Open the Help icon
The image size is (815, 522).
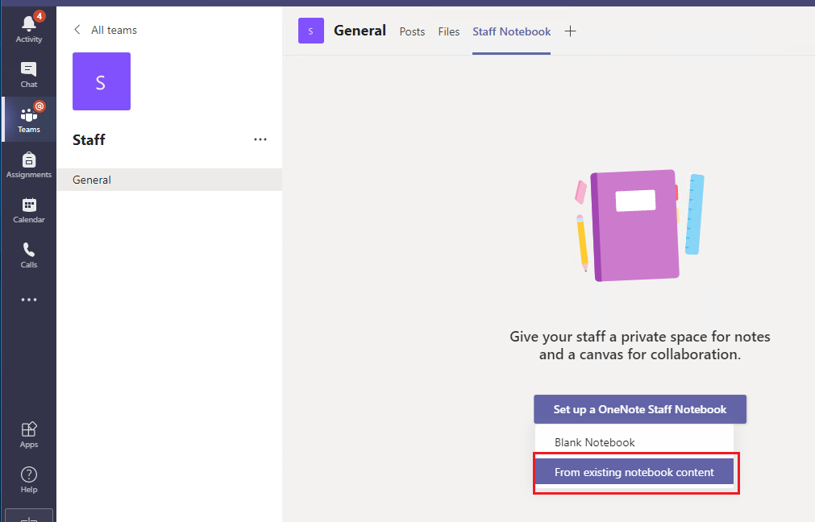[28, 480]
